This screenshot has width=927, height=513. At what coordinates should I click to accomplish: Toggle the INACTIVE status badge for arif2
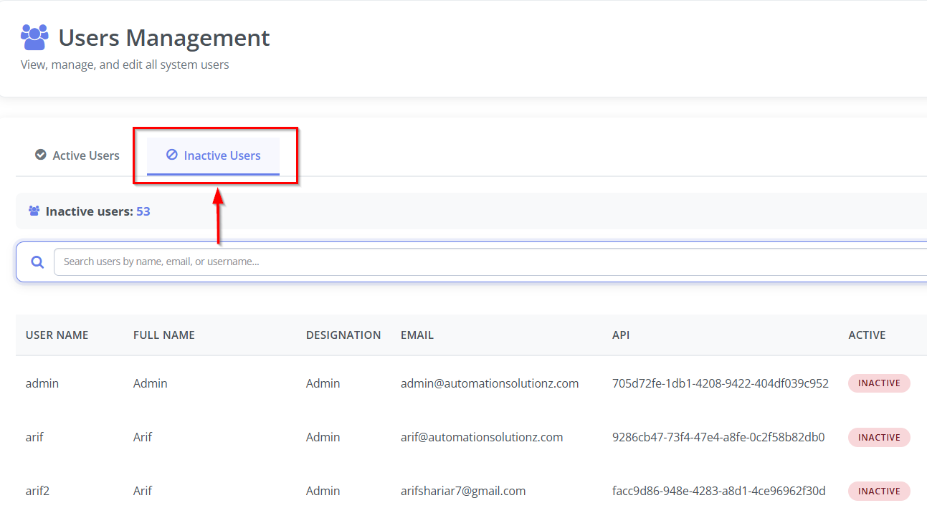point(878,491)
